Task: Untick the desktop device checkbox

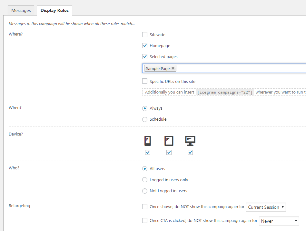Action: (x=190, y=152)
